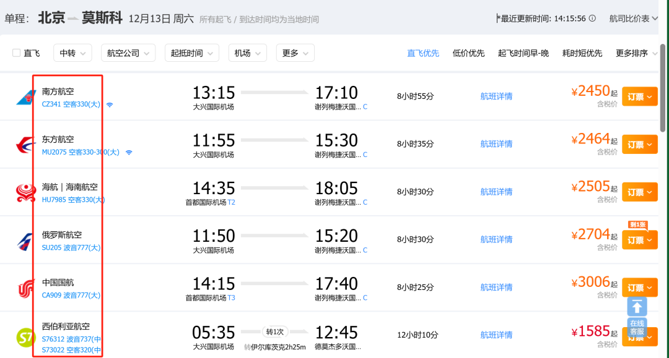
Task: Click the back-to-top arrow button
Action: (x=637, y=307)
